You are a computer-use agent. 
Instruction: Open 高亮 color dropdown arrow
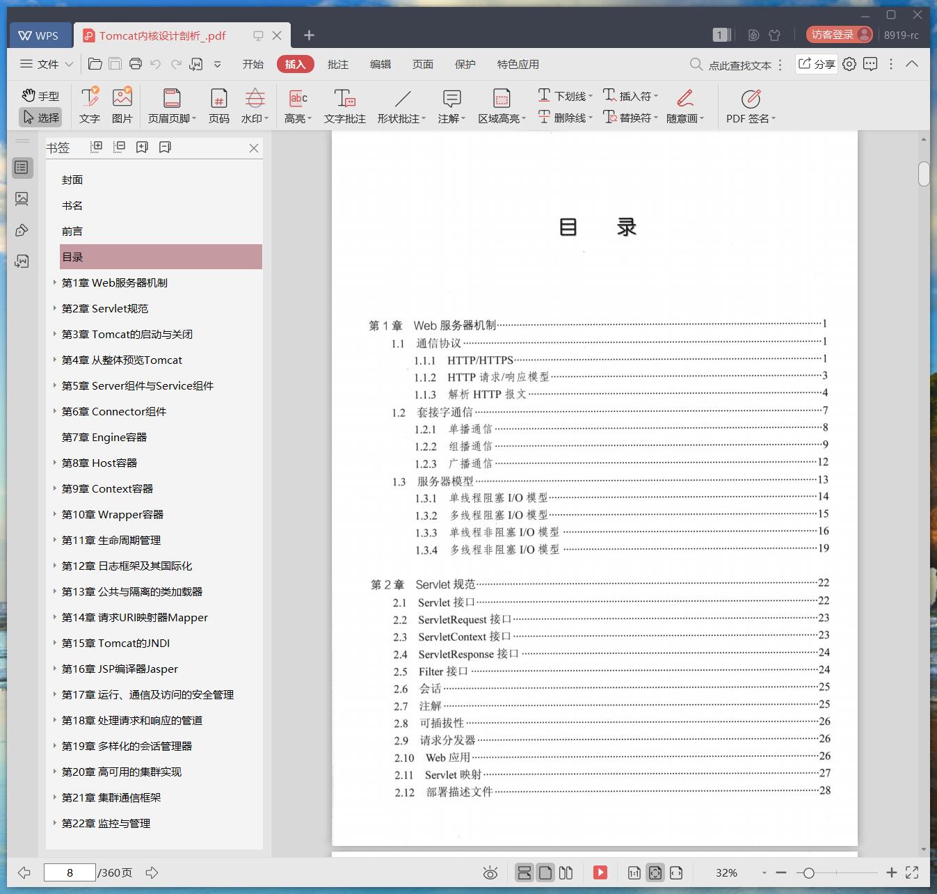click(310, 119)
